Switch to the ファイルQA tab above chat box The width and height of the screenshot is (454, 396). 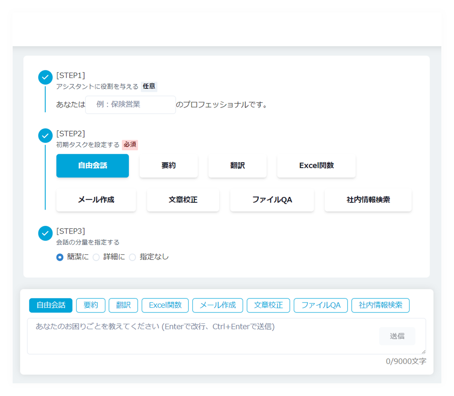tap(321, 305)
